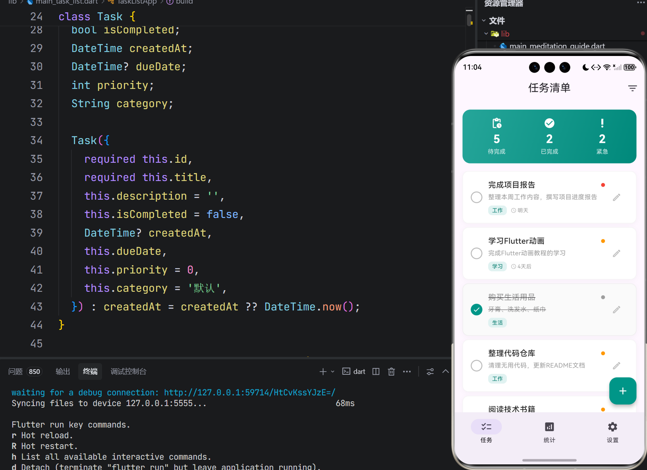
Task: Open terminal panel more actions menu
Action: [407, 372]
